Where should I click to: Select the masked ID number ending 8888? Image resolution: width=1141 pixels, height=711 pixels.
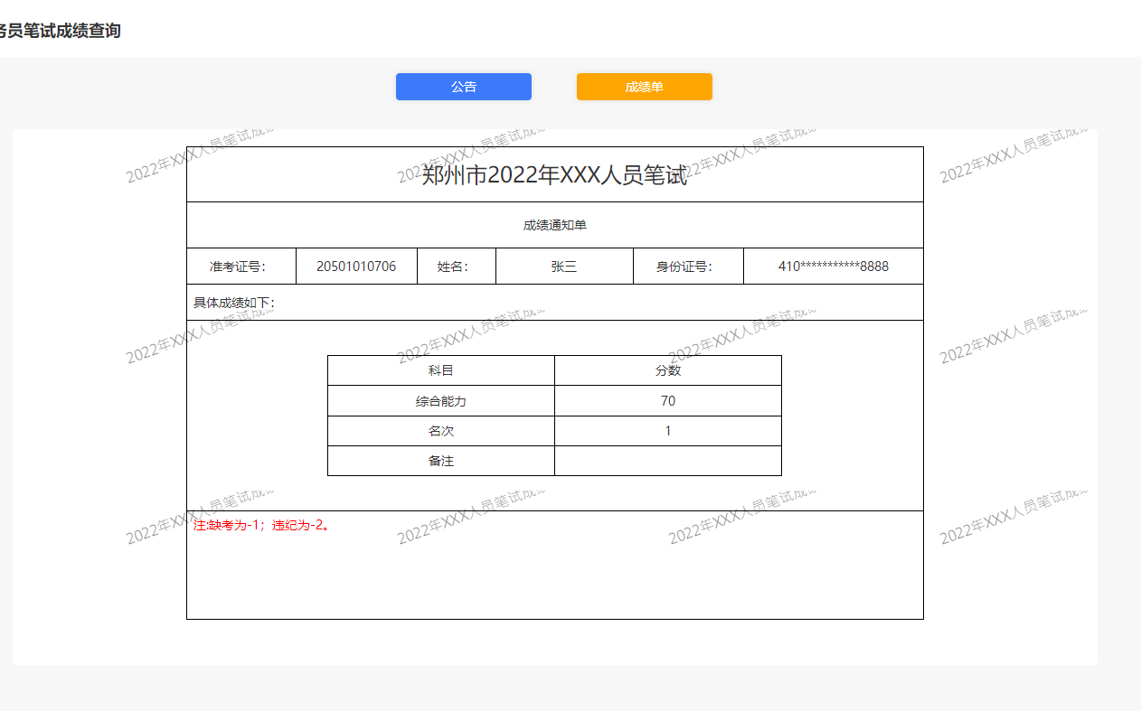833,267
